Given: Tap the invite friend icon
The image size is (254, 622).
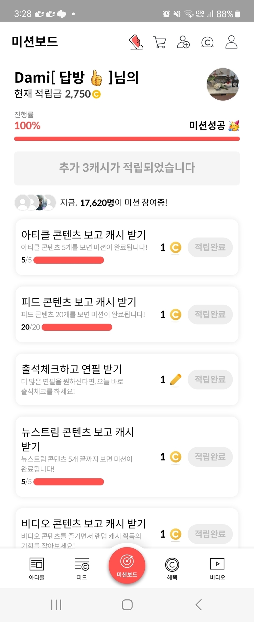Looking at the screenshot, I should [x=183, y=42].
